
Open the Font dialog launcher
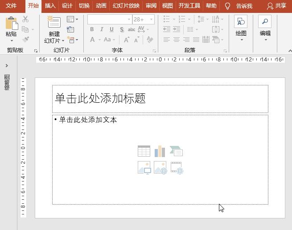click(154, 51)
